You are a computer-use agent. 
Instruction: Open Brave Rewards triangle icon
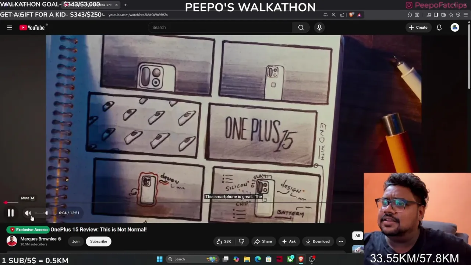click(359, 15)
